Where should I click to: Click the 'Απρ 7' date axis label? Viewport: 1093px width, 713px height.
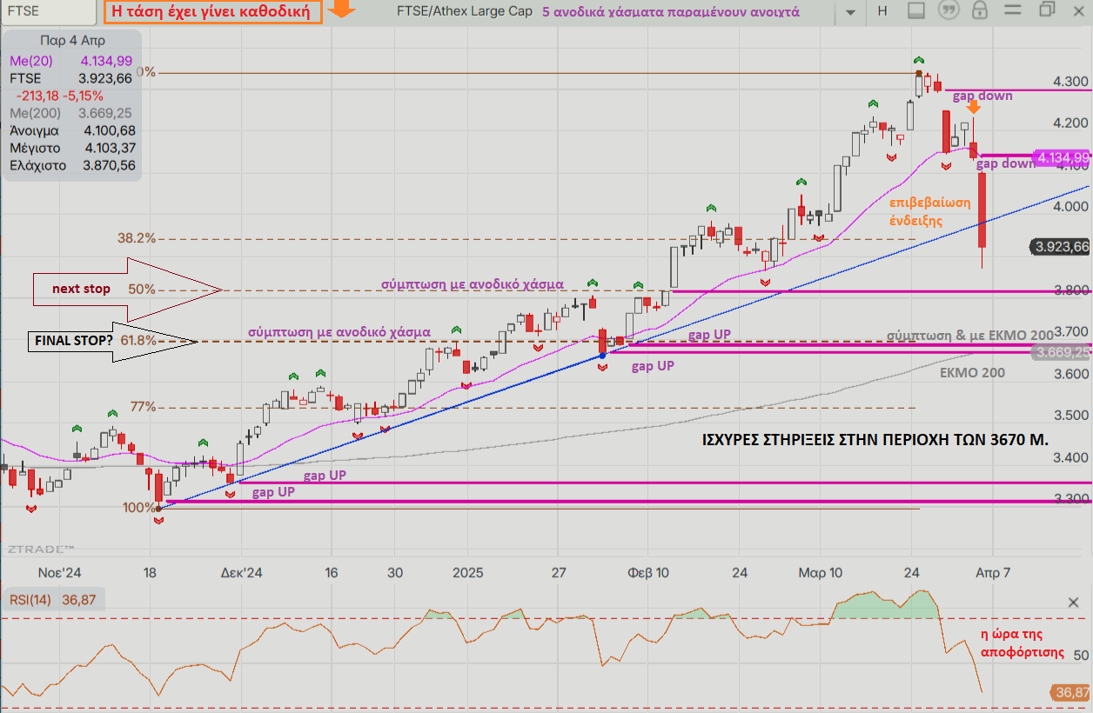point(993,573)
